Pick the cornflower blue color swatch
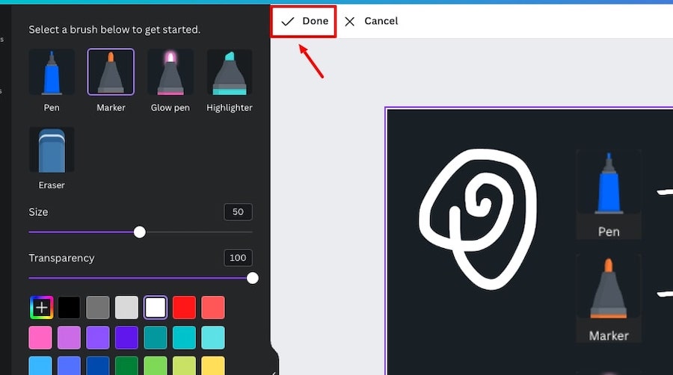The height and width of the screenshot is (375, 673). [x=69, y=365]
